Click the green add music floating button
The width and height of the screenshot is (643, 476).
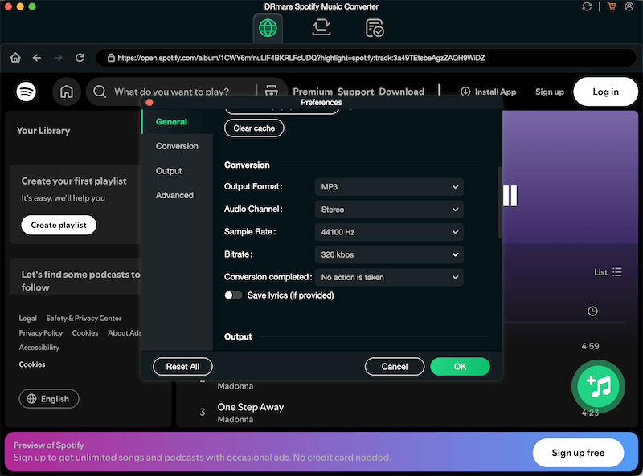click(x=598, y=386)
